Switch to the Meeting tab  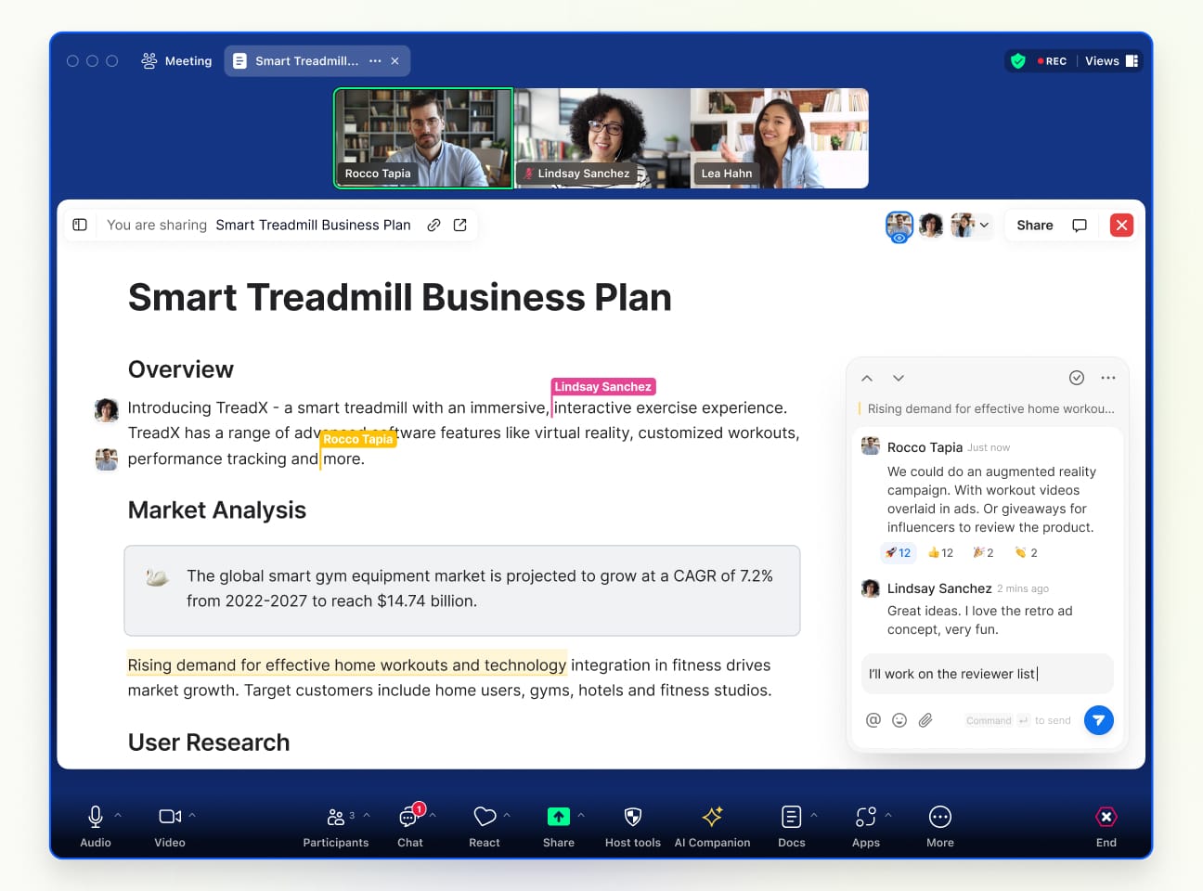tap(176, 60)
